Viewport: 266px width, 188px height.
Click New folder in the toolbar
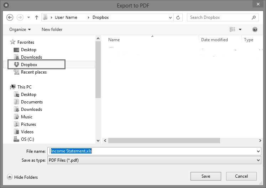(52, 29)
